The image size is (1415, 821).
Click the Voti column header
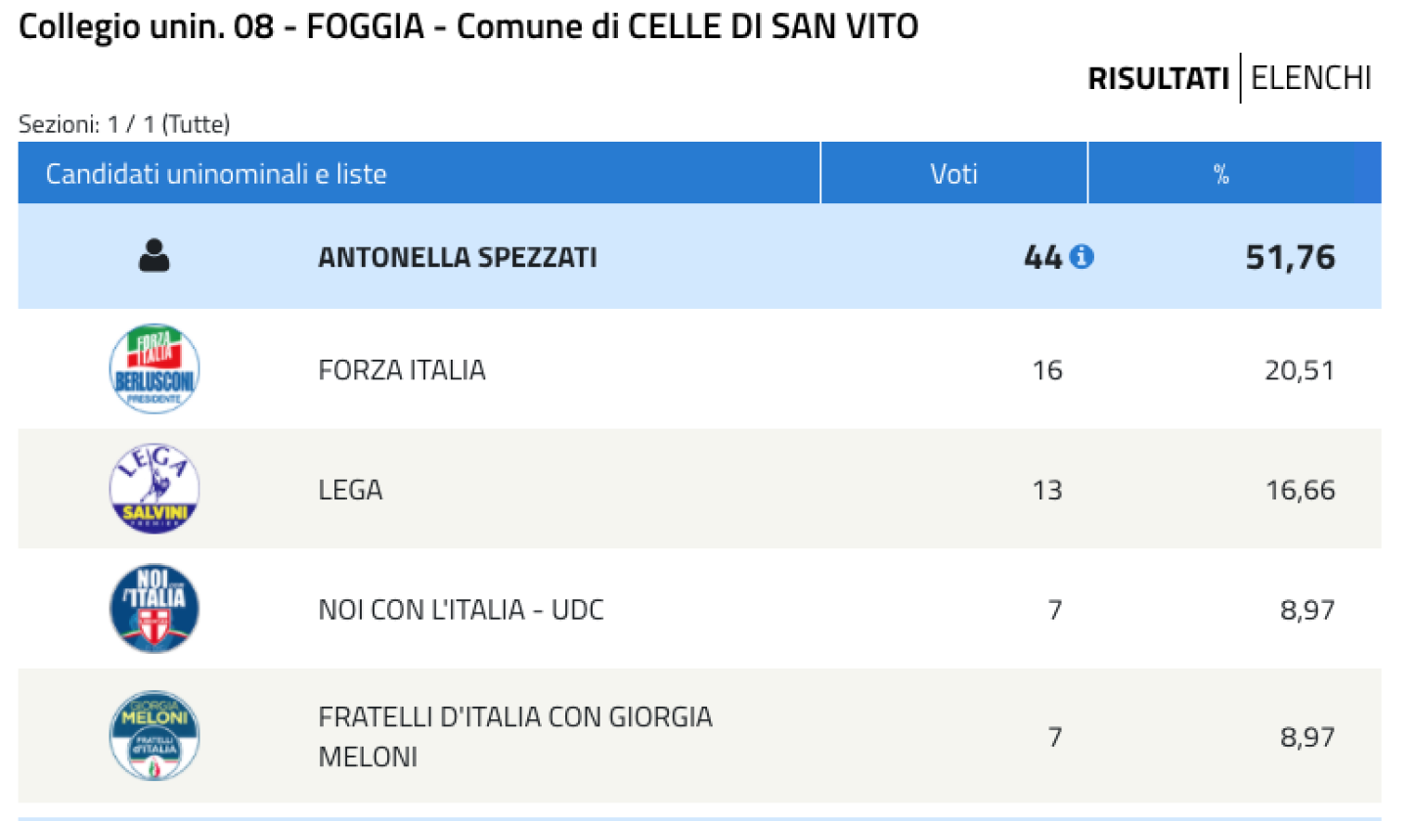click(x=953, y=174)
